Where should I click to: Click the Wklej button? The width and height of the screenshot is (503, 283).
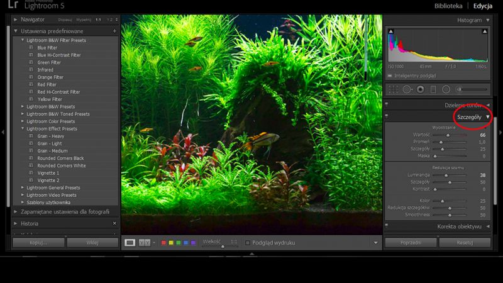pos(92,243)
